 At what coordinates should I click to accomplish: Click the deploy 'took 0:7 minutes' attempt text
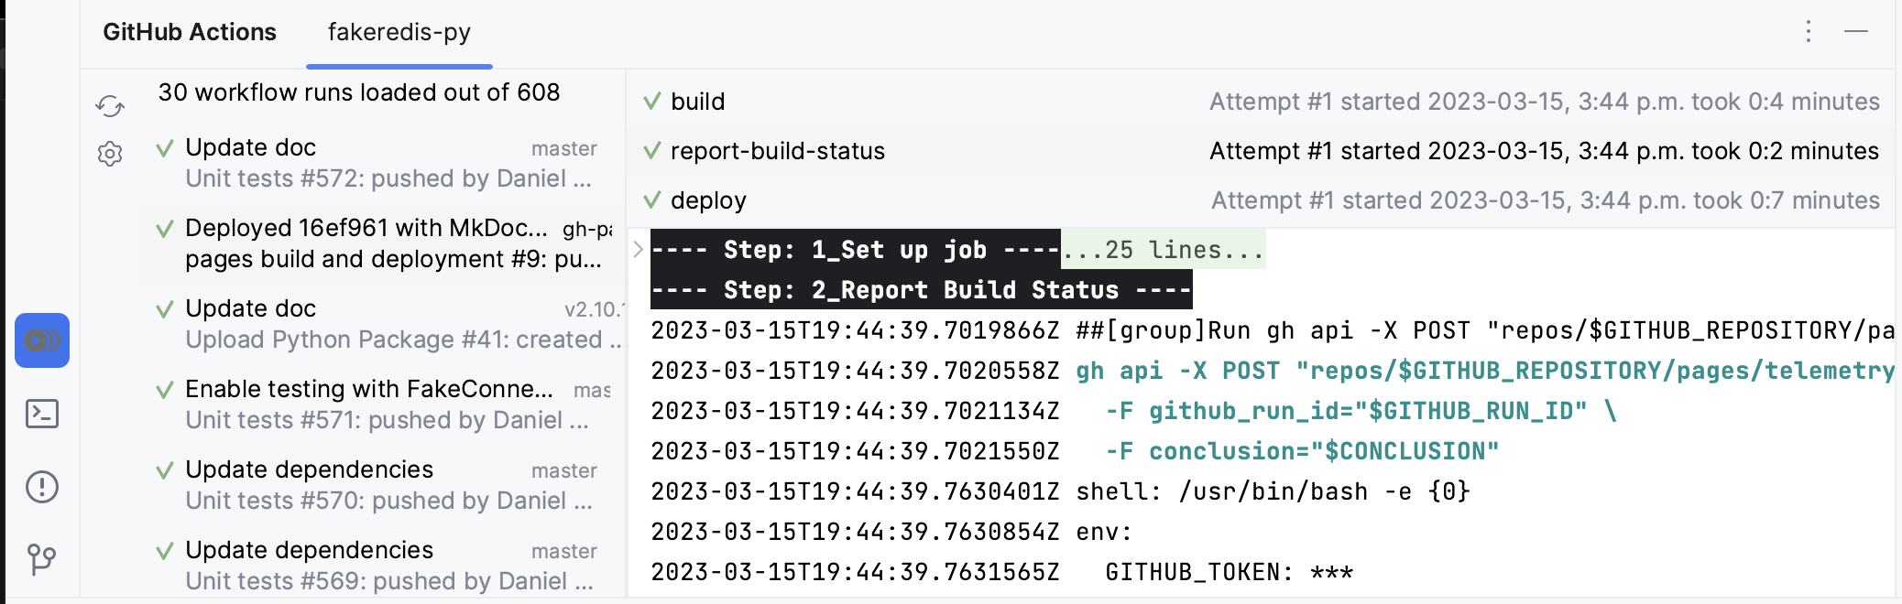coord(1546,200)
